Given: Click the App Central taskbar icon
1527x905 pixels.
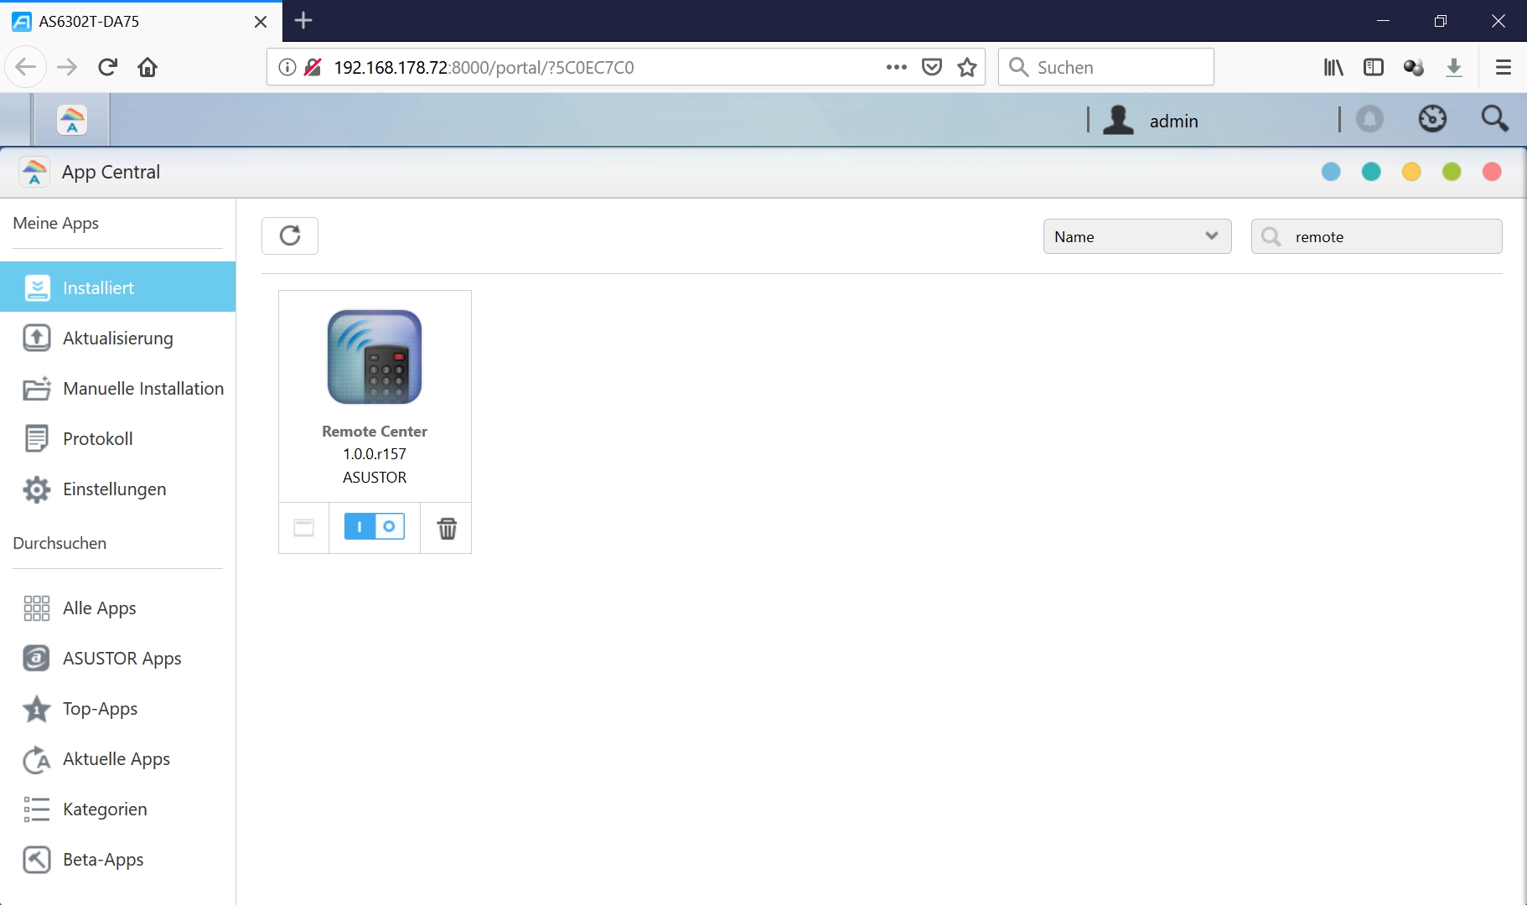Looking at the screenshot, I should [72, 120].
